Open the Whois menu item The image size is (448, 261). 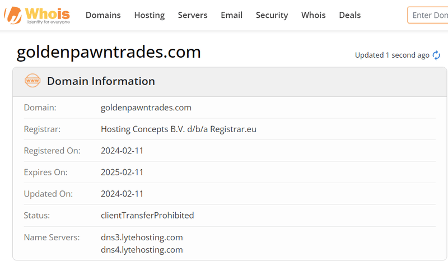click(314, 15)
